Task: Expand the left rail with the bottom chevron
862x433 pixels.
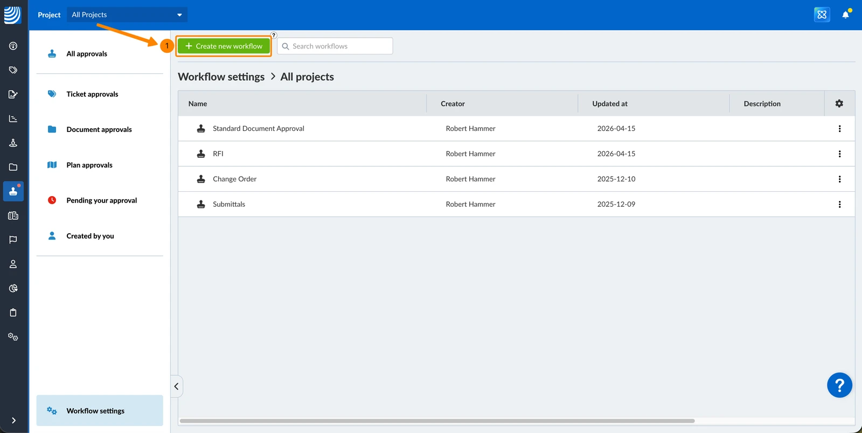Action: (13, 421)
